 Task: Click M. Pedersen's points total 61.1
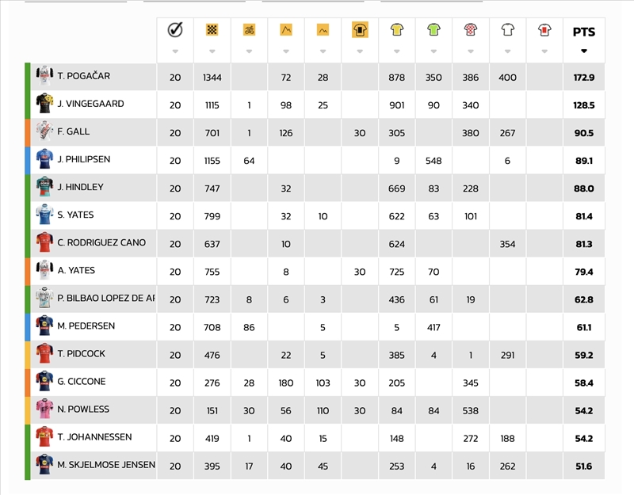point(584,327)
